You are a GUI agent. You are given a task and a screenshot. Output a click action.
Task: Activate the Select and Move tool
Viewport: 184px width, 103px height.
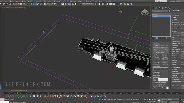click(35, 4)
